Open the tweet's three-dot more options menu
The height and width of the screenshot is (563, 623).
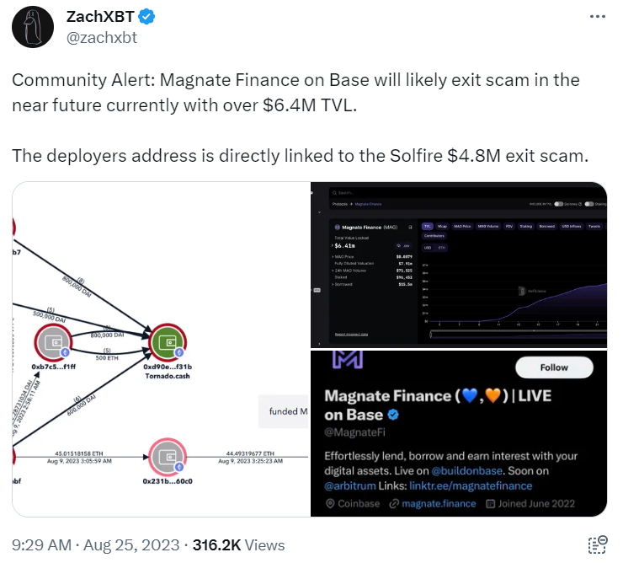tap(597, 16)
